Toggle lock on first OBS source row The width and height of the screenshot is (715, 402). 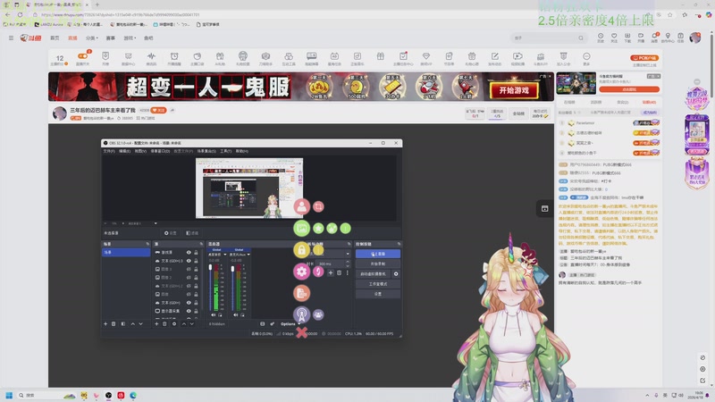point(196,253)
